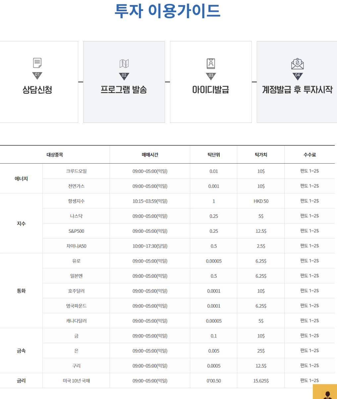
Task: Select the 일본엔 row name
Action: [76, 276]
